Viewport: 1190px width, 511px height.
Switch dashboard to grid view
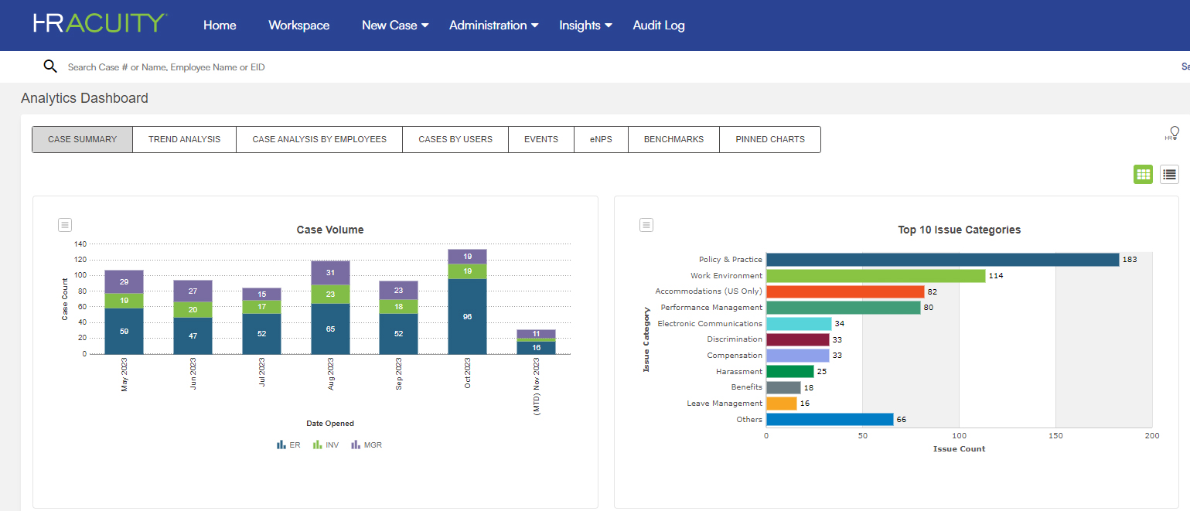point(1143,174)
